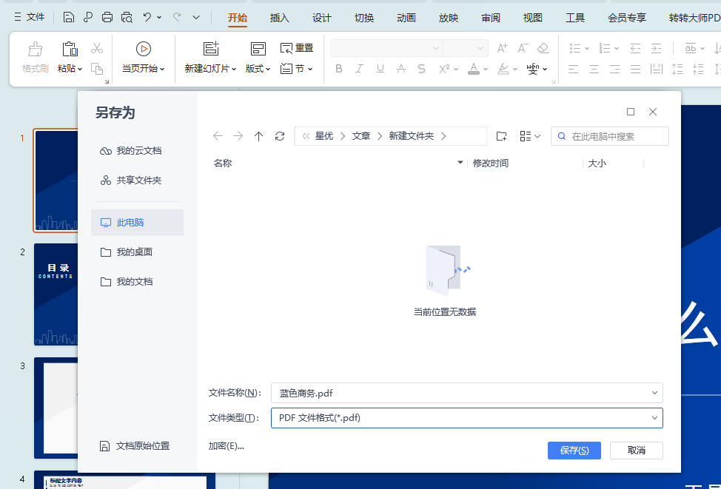This screenshot has height=489, width=721.
Task: Go up one folder level
Action: point(258,136)
